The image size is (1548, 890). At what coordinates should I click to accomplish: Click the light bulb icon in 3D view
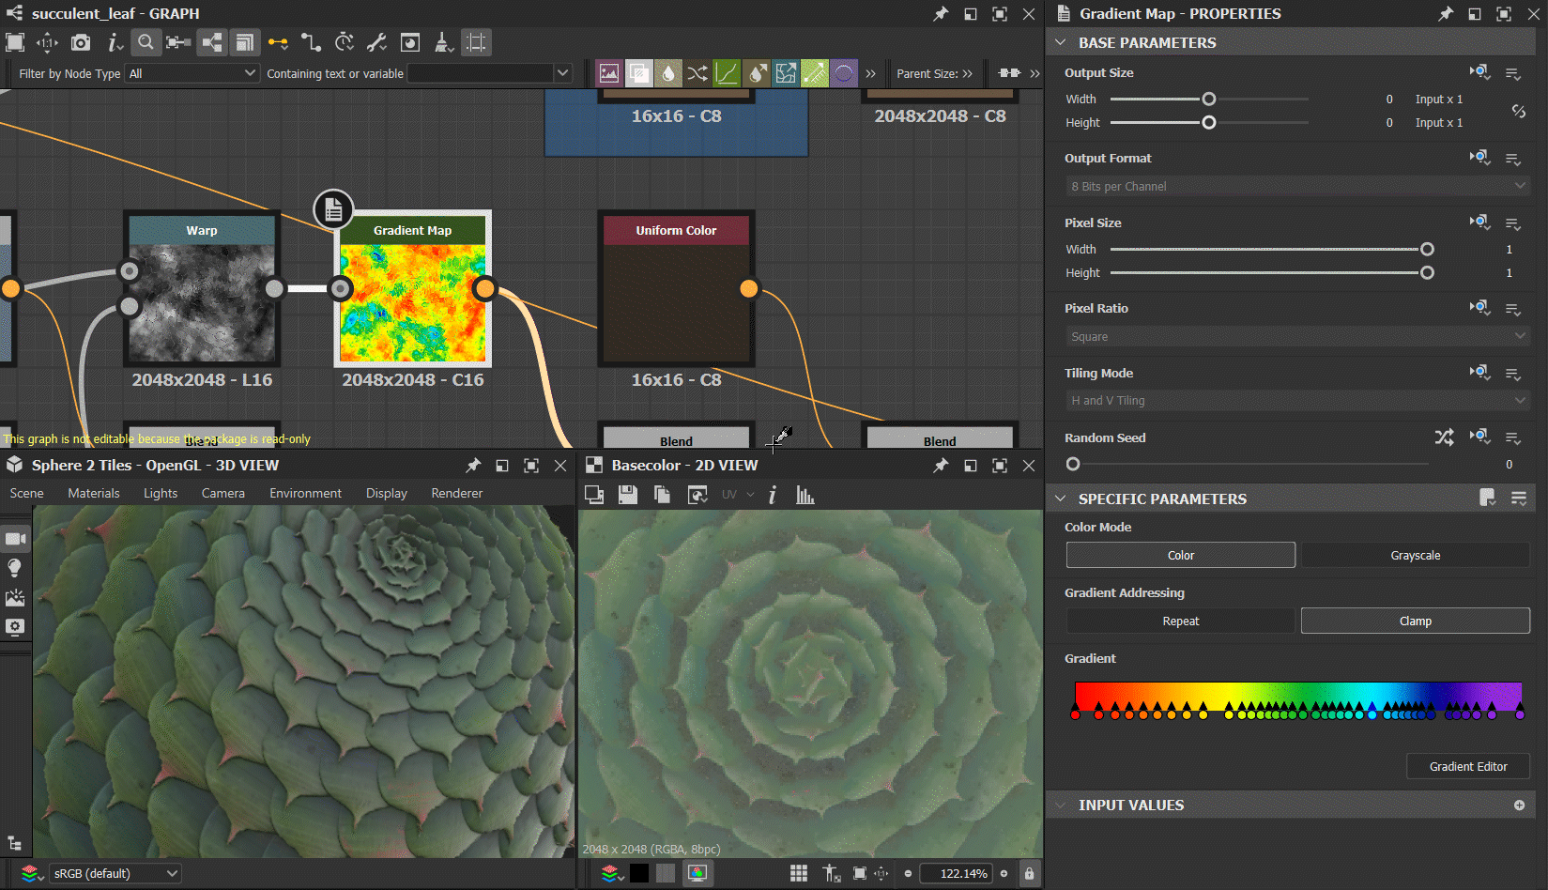[x=15, y=568]
